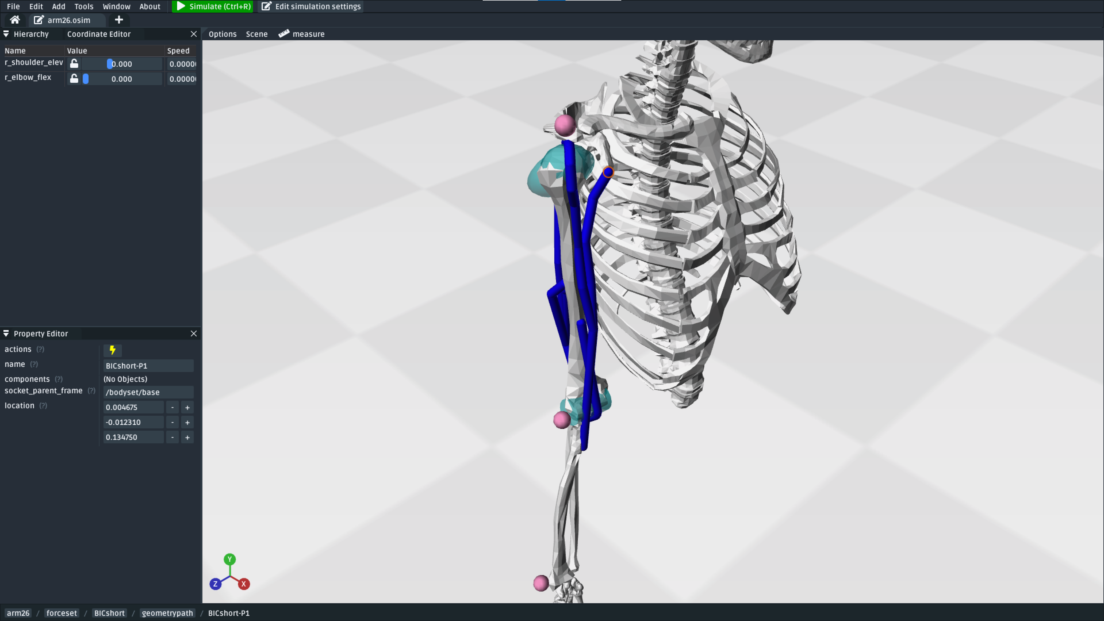1104x621 pixels.
Task: Open a new tab with the plus icon
Action: point(119,20)
